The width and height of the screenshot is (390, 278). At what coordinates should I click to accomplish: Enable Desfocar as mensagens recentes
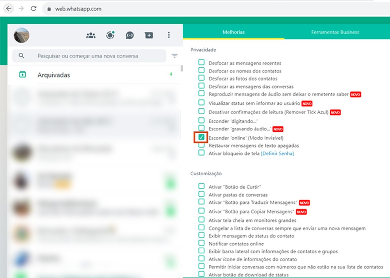click(201, 62)
